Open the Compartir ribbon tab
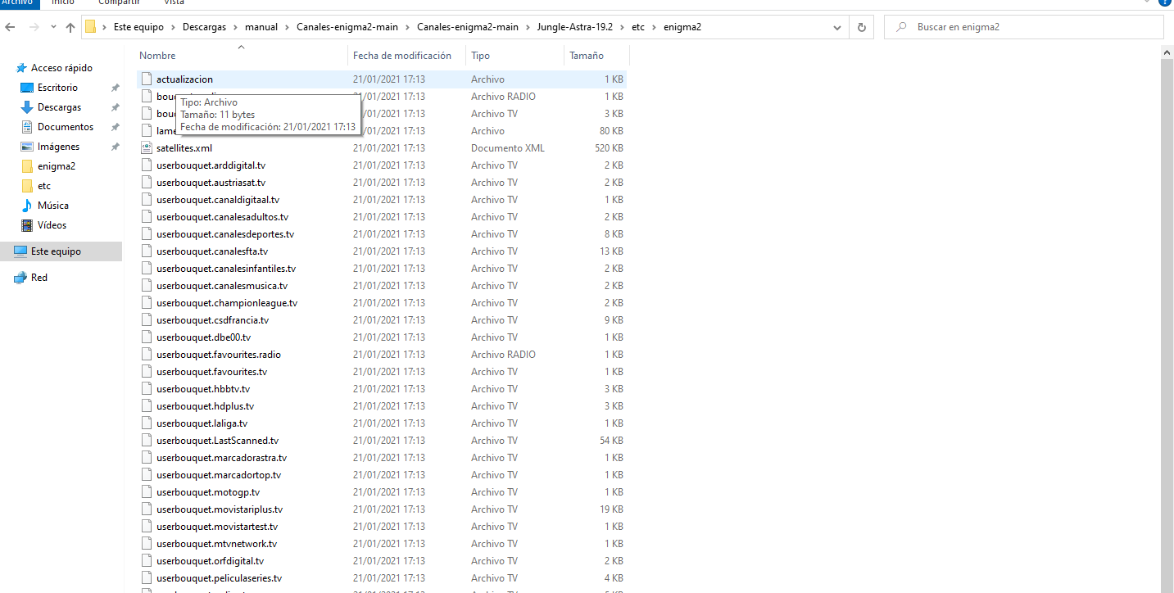Screen dimensions: 1174x593 119,3
